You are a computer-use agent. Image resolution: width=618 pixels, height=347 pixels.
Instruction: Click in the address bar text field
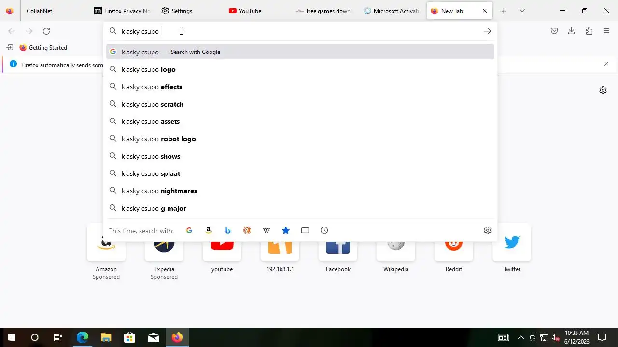(x=299, y=31)
